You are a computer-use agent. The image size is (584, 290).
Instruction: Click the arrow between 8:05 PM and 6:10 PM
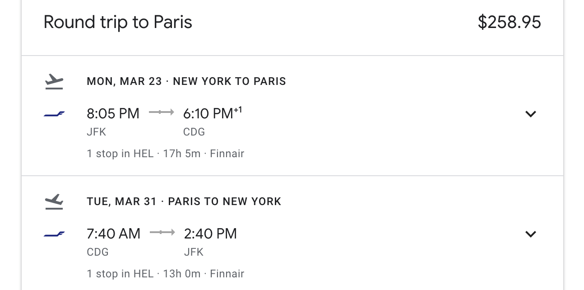[161, 112]
